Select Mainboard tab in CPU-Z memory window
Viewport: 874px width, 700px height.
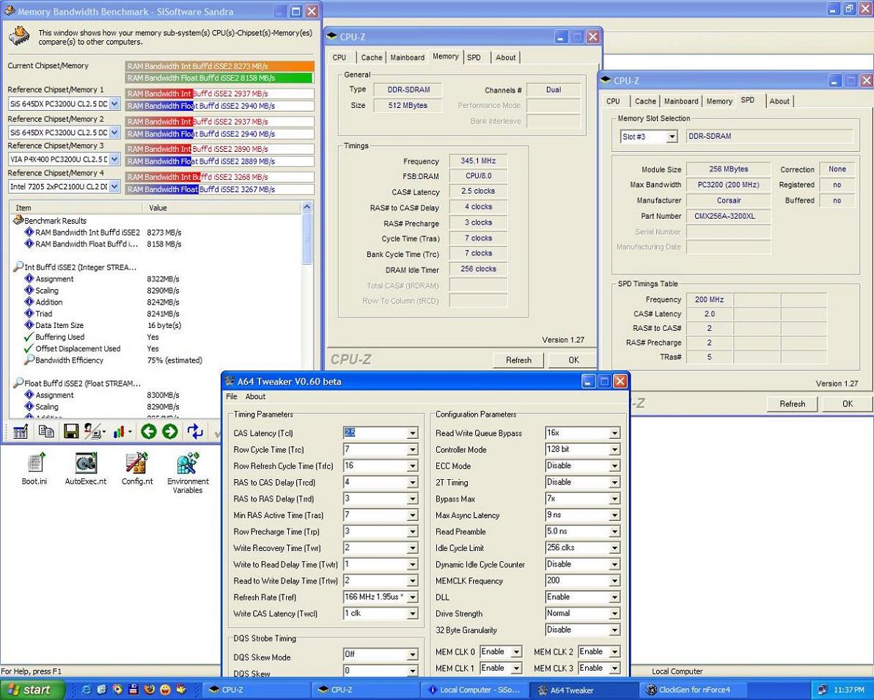click(408, 57)
